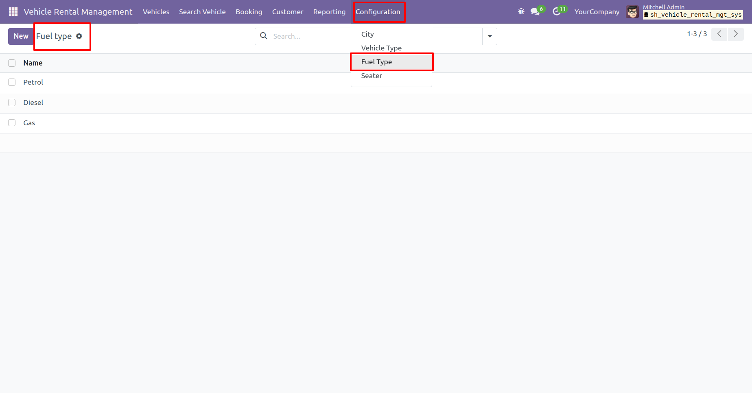Go to previous page of records
The image size is (752, 393).
coord(719,34)
